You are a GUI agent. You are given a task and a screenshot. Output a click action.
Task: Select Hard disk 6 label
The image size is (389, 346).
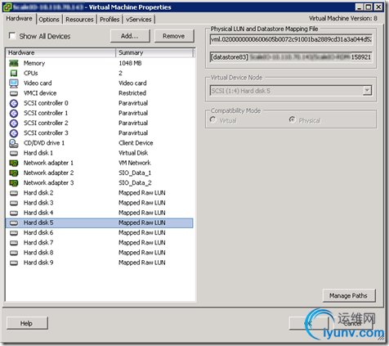tap(38, 233)
